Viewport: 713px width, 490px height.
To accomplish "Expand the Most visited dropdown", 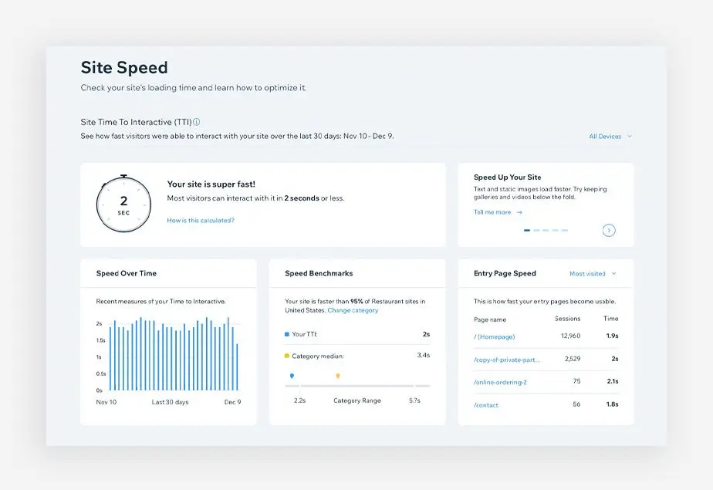I will click(x=593, y=274).
